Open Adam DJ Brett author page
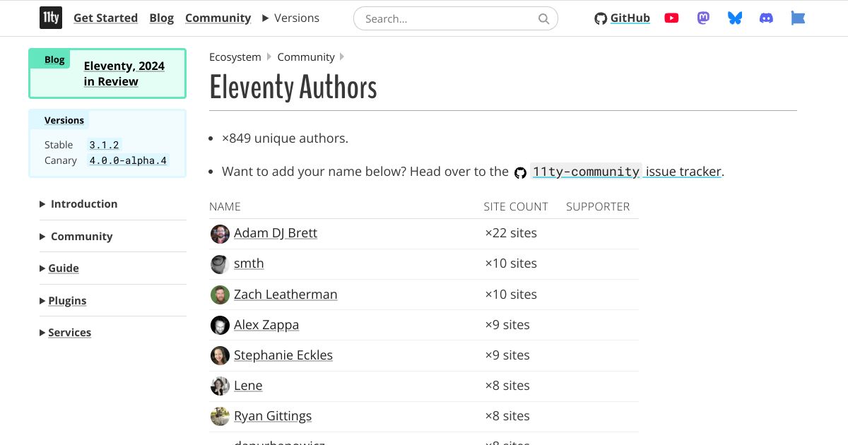 (x=276, y=233)
